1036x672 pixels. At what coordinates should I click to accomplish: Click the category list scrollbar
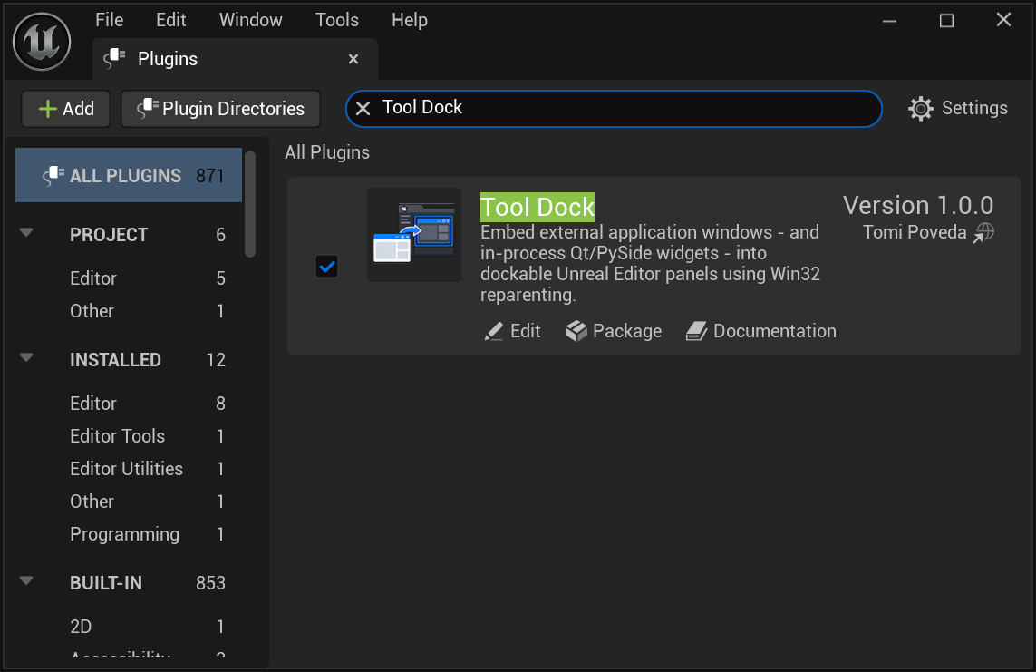click(250, 203)
